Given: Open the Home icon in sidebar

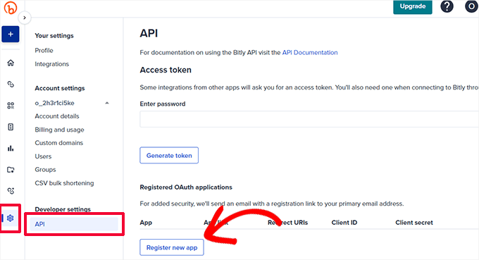Looking at the screenshot, I should pos(11,63).
